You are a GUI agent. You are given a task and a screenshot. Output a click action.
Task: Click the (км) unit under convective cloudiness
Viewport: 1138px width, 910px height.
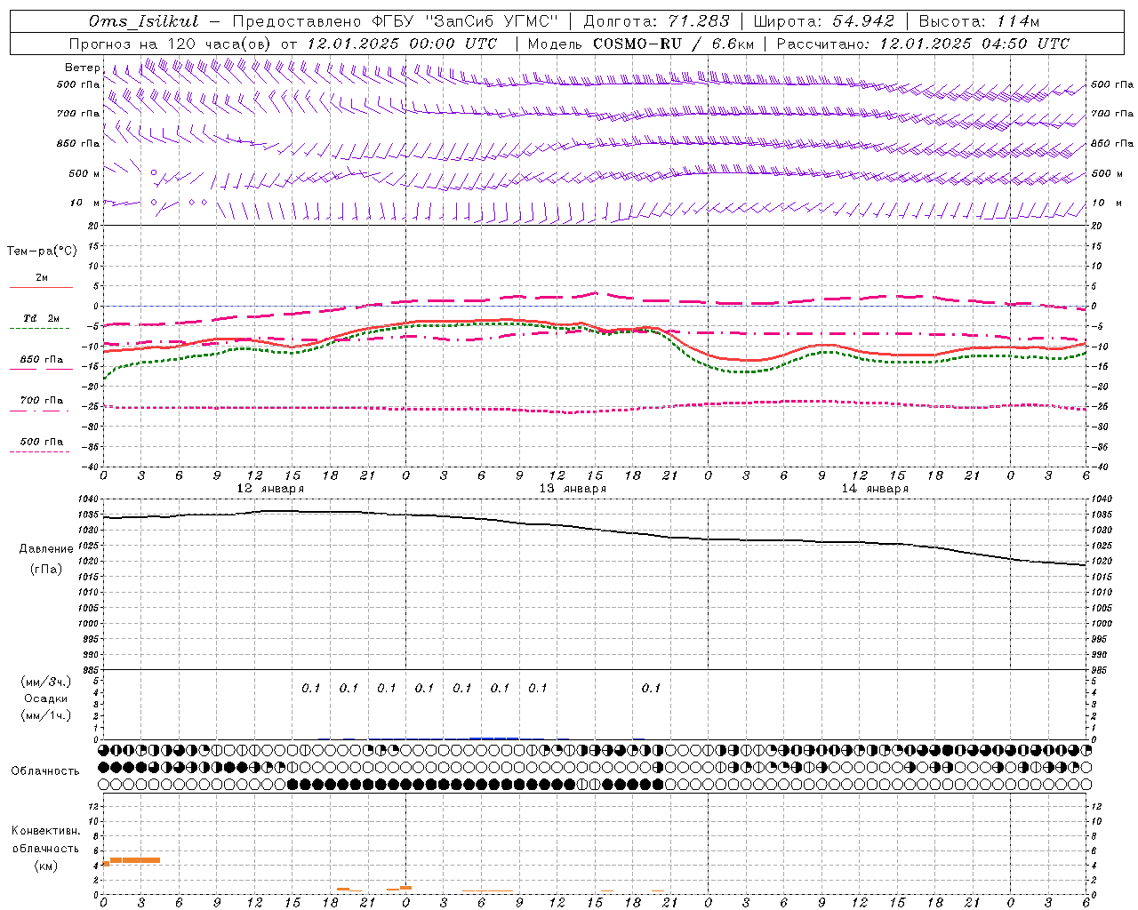[45, 866]
